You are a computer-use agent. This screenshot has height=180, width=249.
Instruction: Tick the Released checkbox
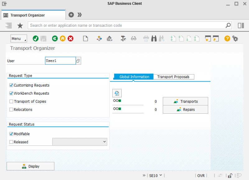(x=11, y=142)
